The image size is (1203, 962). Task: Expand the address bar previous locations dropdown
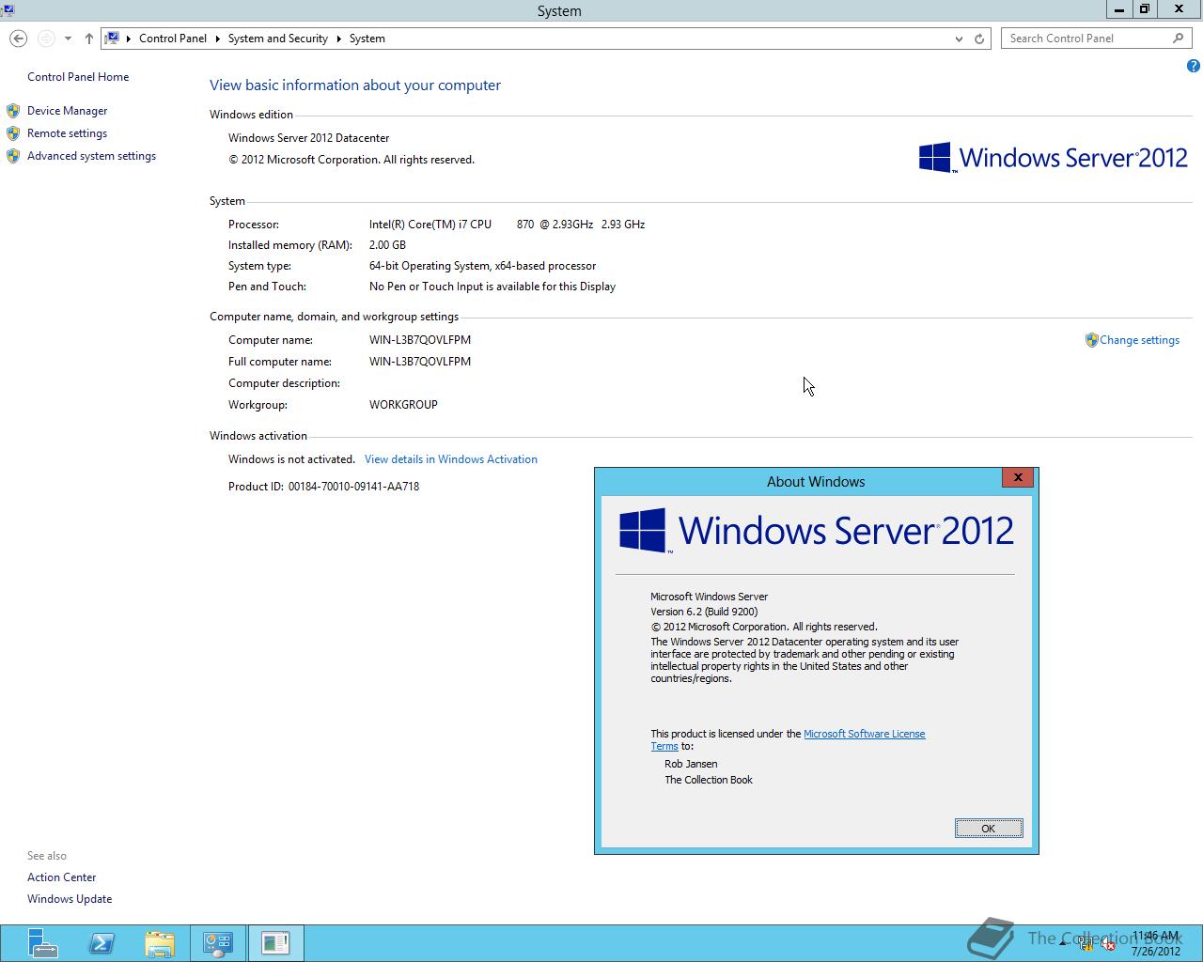959,39
